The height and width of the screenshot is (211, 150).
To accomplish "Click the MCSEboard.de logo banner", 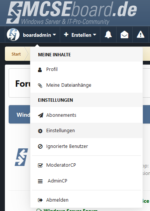I will click(x=72, y=13).
